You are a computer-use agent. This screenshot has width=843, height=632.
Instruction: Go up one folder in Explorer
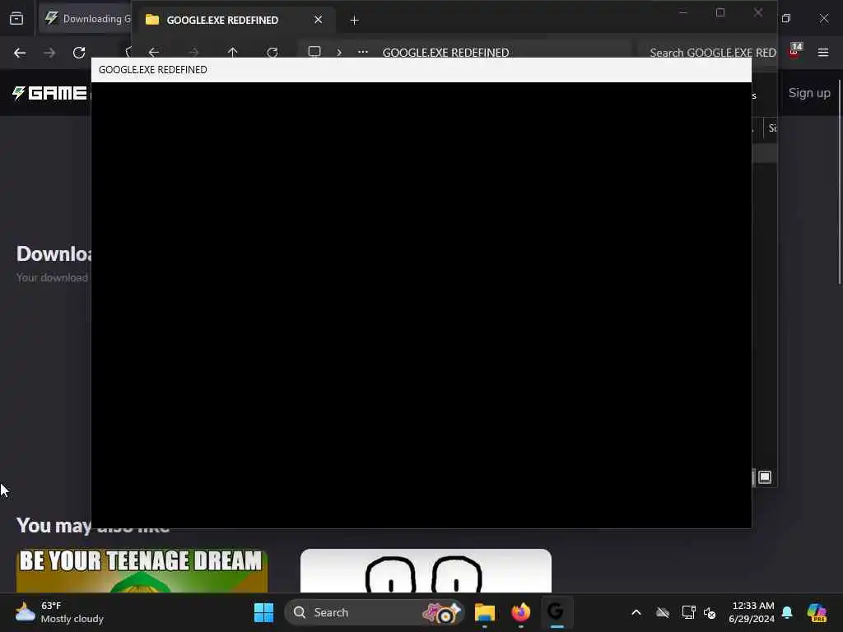232,52
